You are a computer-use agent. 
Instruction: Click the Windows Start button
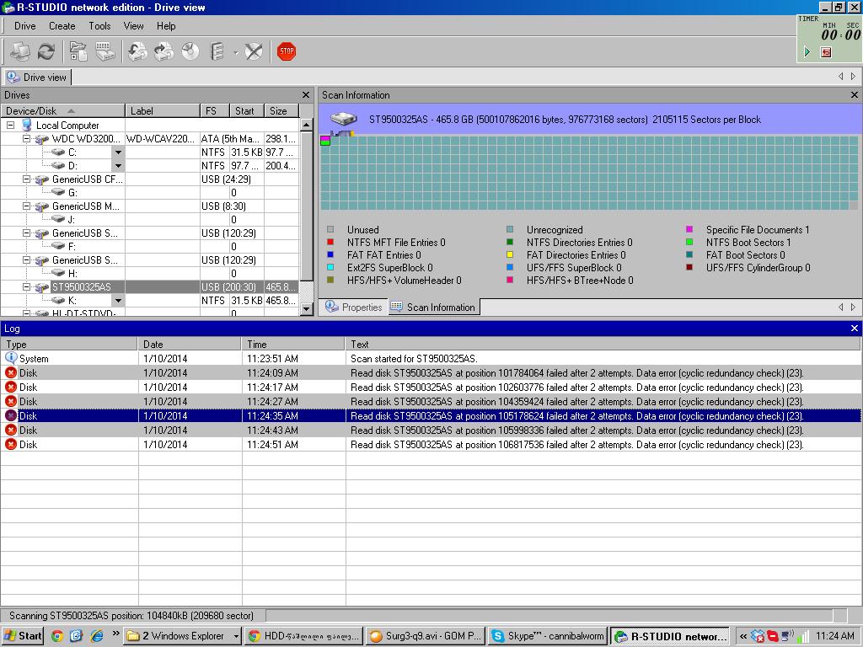click(23, 636)
